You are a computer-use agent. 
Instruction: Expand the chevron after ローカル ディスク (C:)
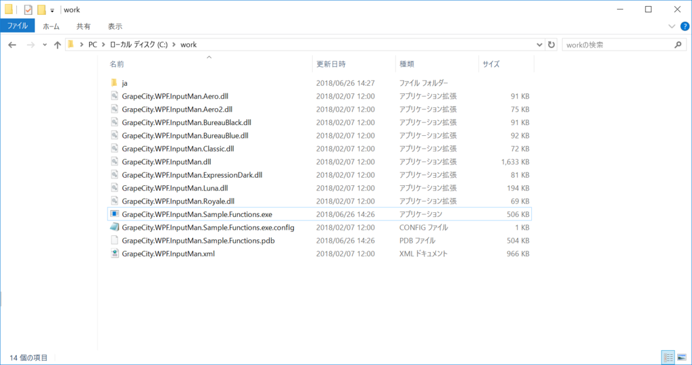[x=174, y=45]
